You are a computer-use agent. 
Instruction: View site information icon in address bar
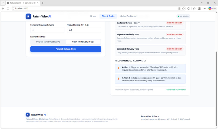point(13,8)
